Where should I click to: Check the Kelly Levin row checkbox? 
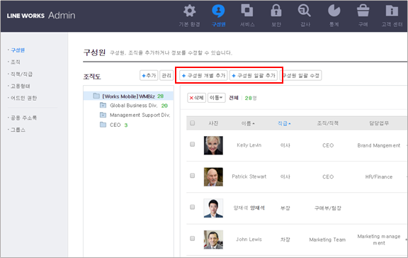[x=192, y=144]
